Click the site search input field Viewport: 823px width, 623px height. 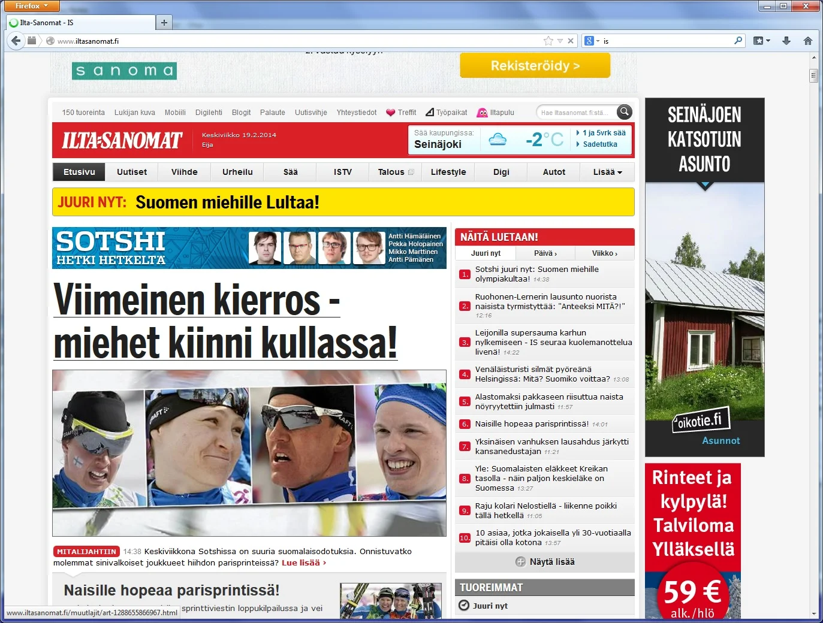[575, 113]
